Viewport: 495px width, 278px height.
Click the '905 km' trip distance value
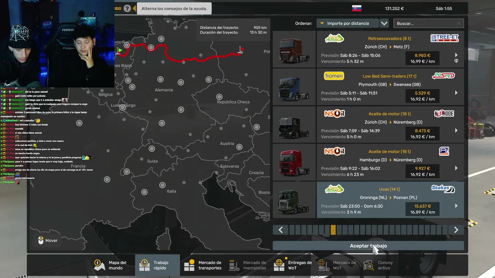[x=260, y=28]
